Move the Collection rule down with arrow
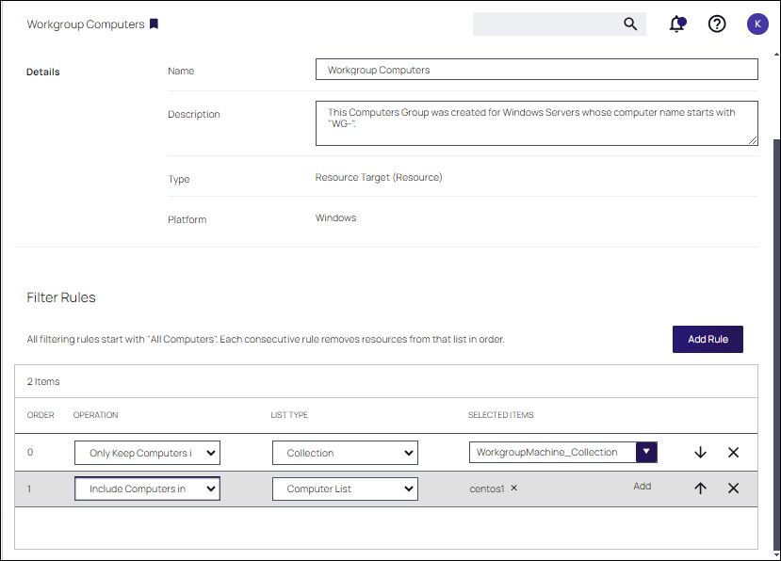Viewport: 781px width, 561px height. [x=700, y=453]
